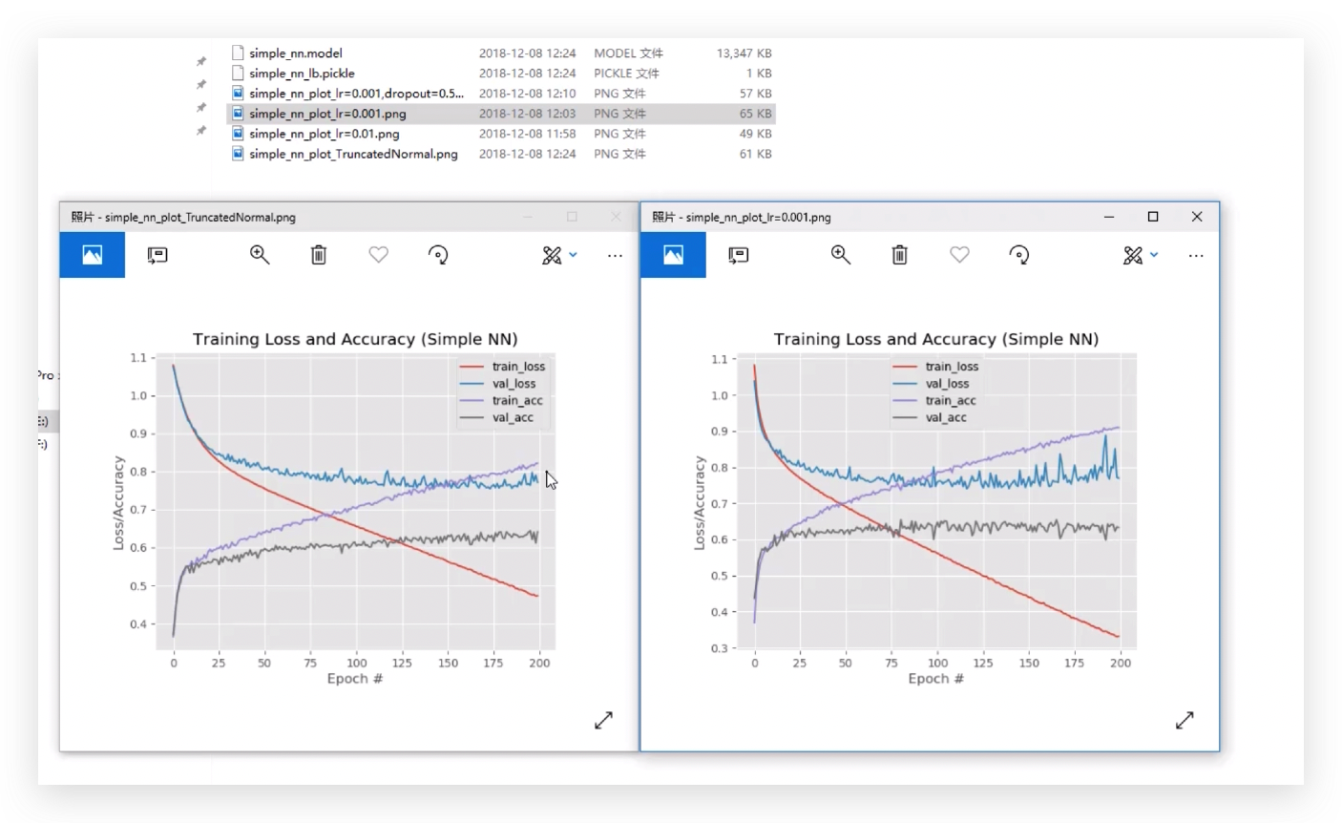Select the lr=0.001,dropout=0.5 PNG file

(x=356, y=94)
